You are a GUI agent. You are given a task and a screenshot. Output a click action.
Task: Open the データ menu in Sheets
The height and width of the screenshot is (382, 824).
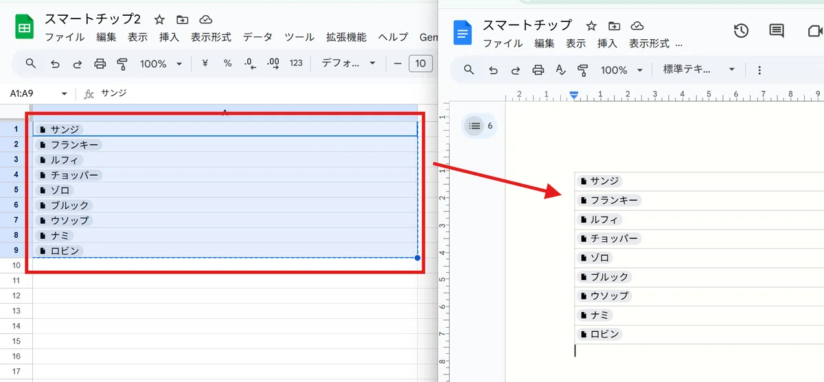pyautogui.click(x=257, y=37)
